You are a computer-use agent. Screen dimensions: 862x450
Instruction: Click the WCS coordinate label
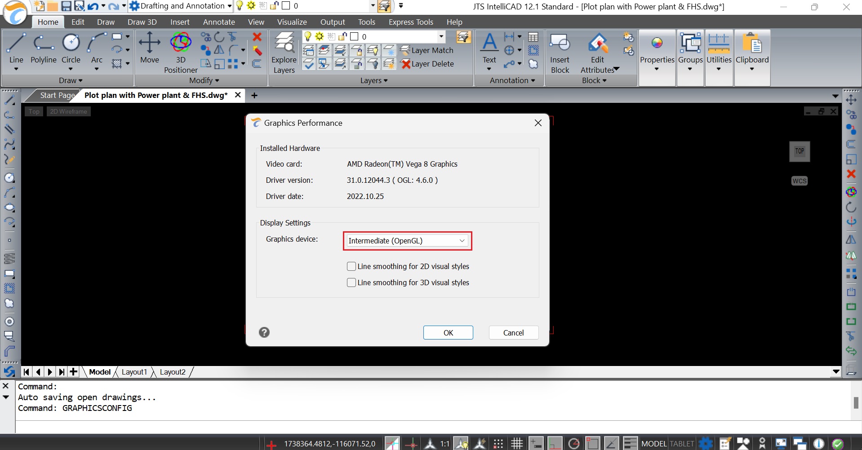coord(800,181)
